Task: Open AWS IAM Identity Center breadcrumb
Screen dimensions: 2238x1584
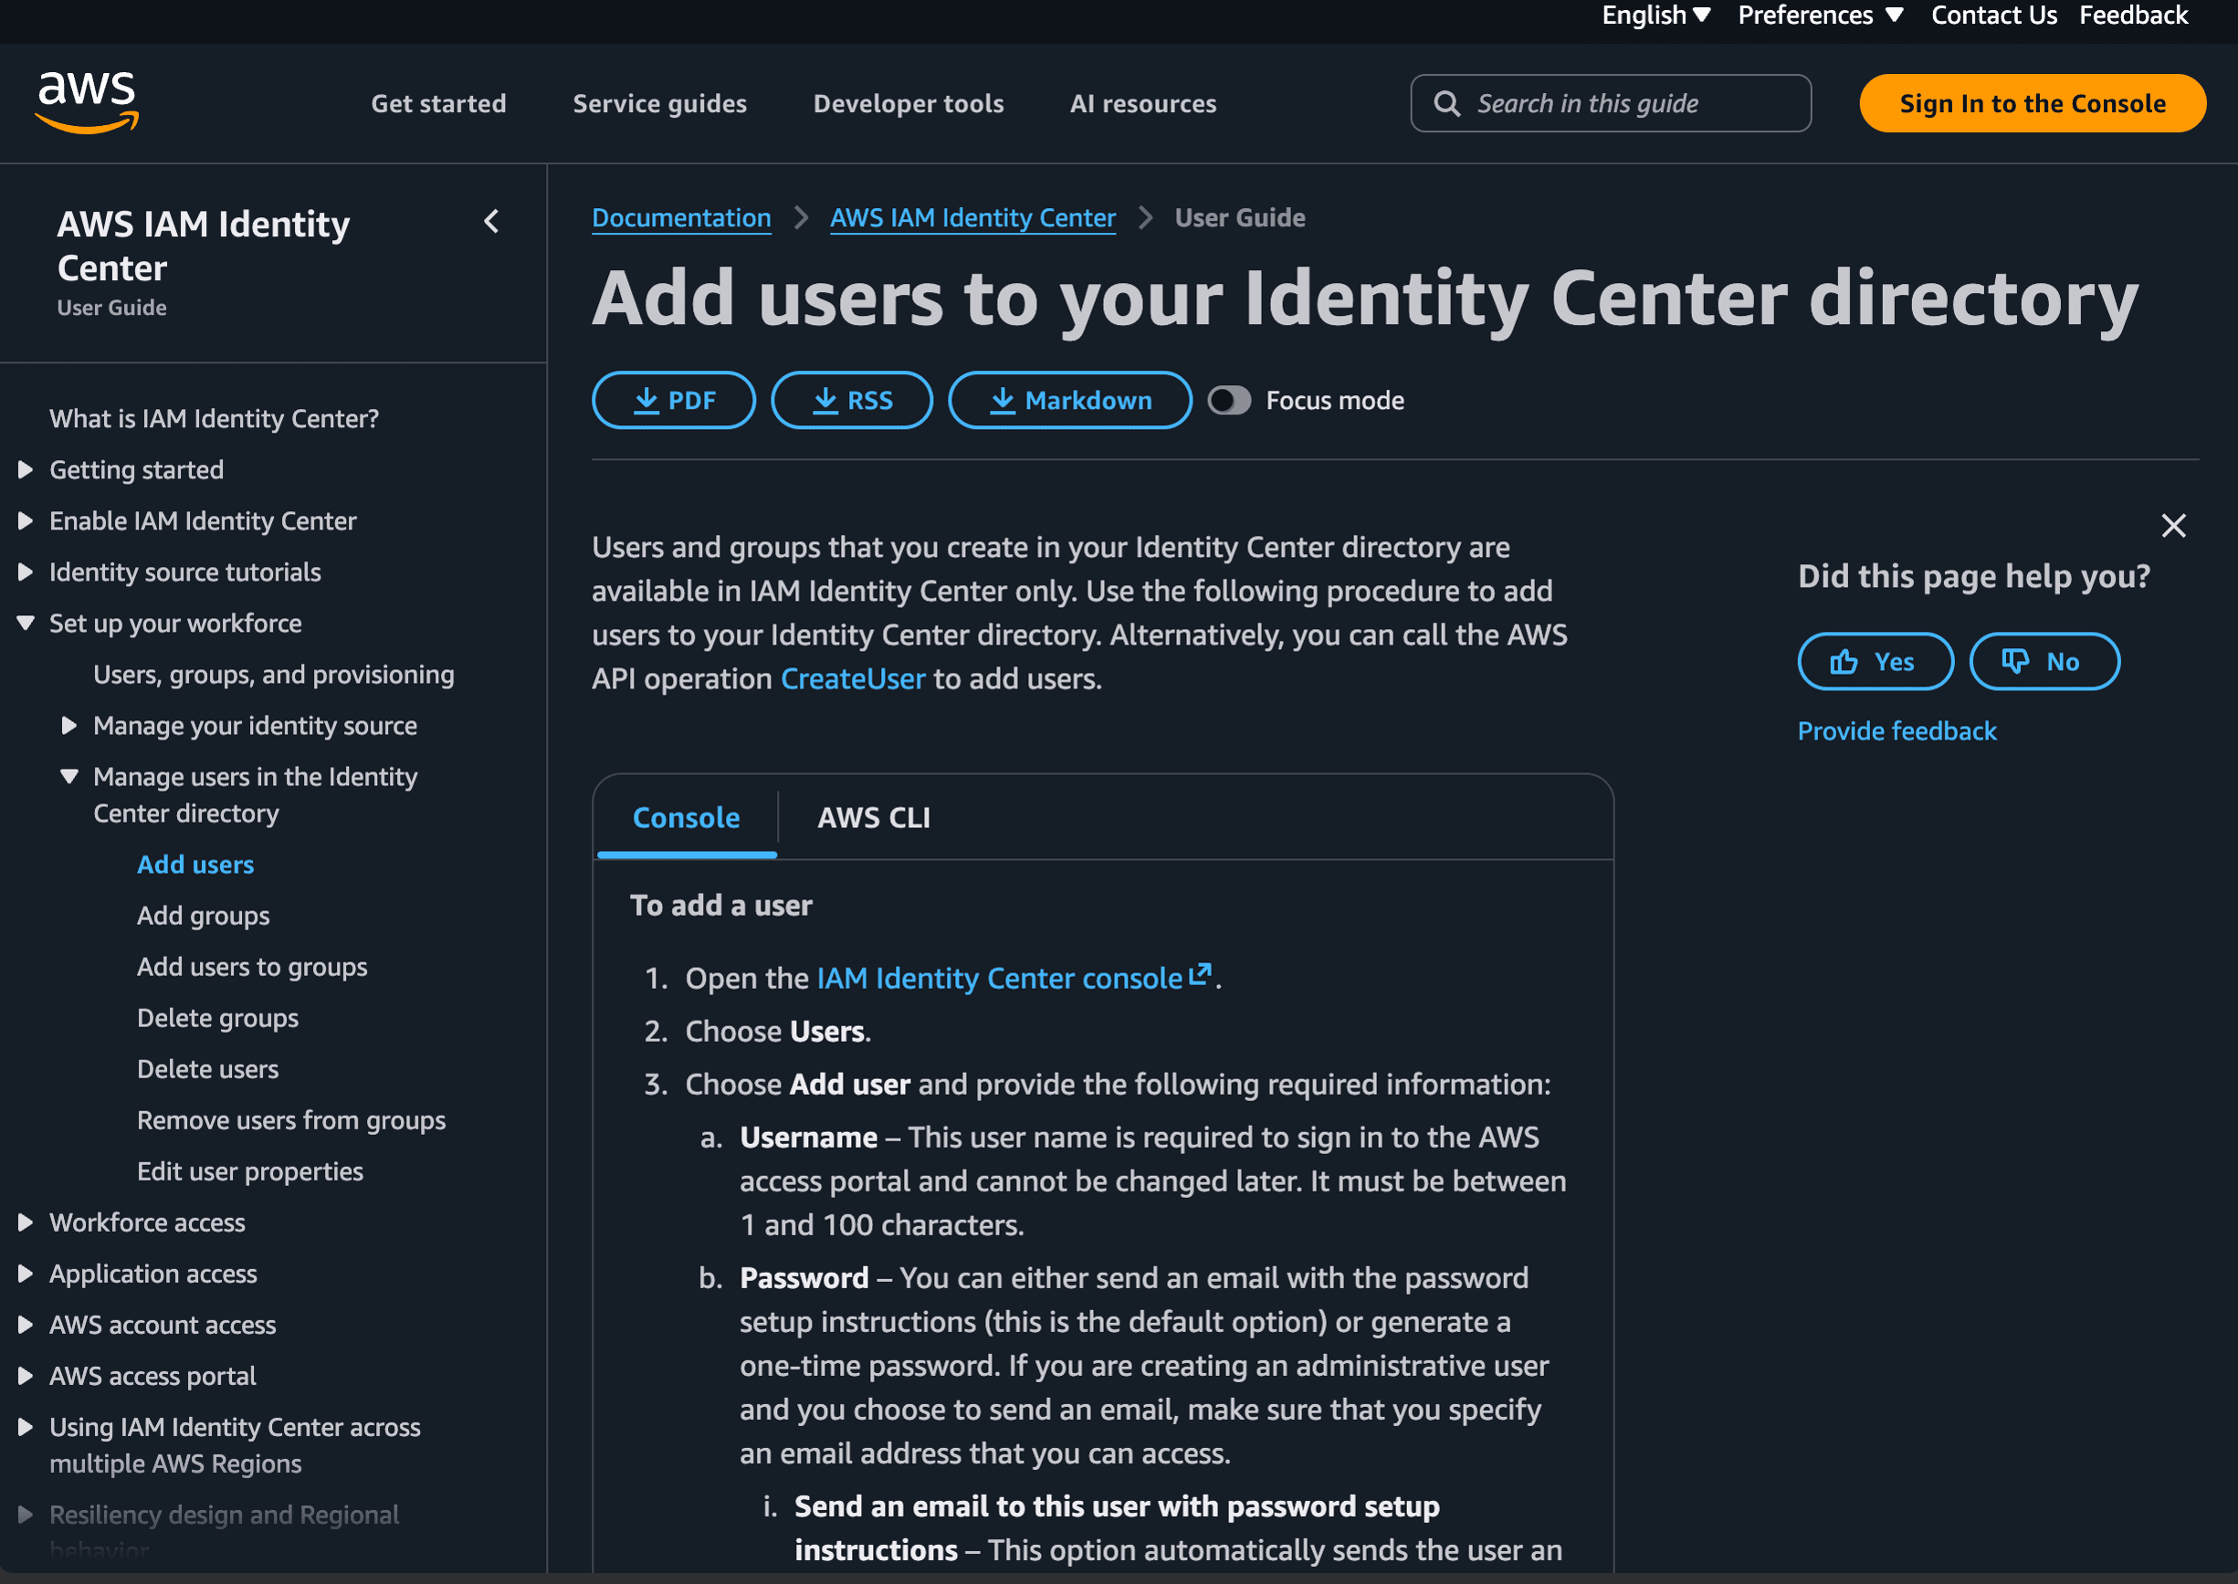Action: [972, 217]
